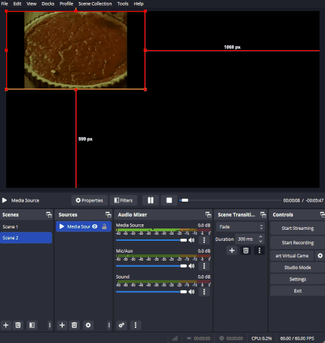Undock the Scene Transitions panel

click(x=263, y=215)
